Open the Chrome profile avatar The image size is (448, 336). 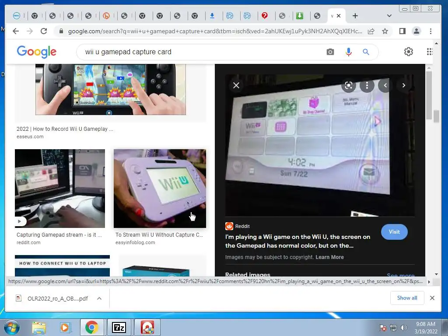pos(416,31)
